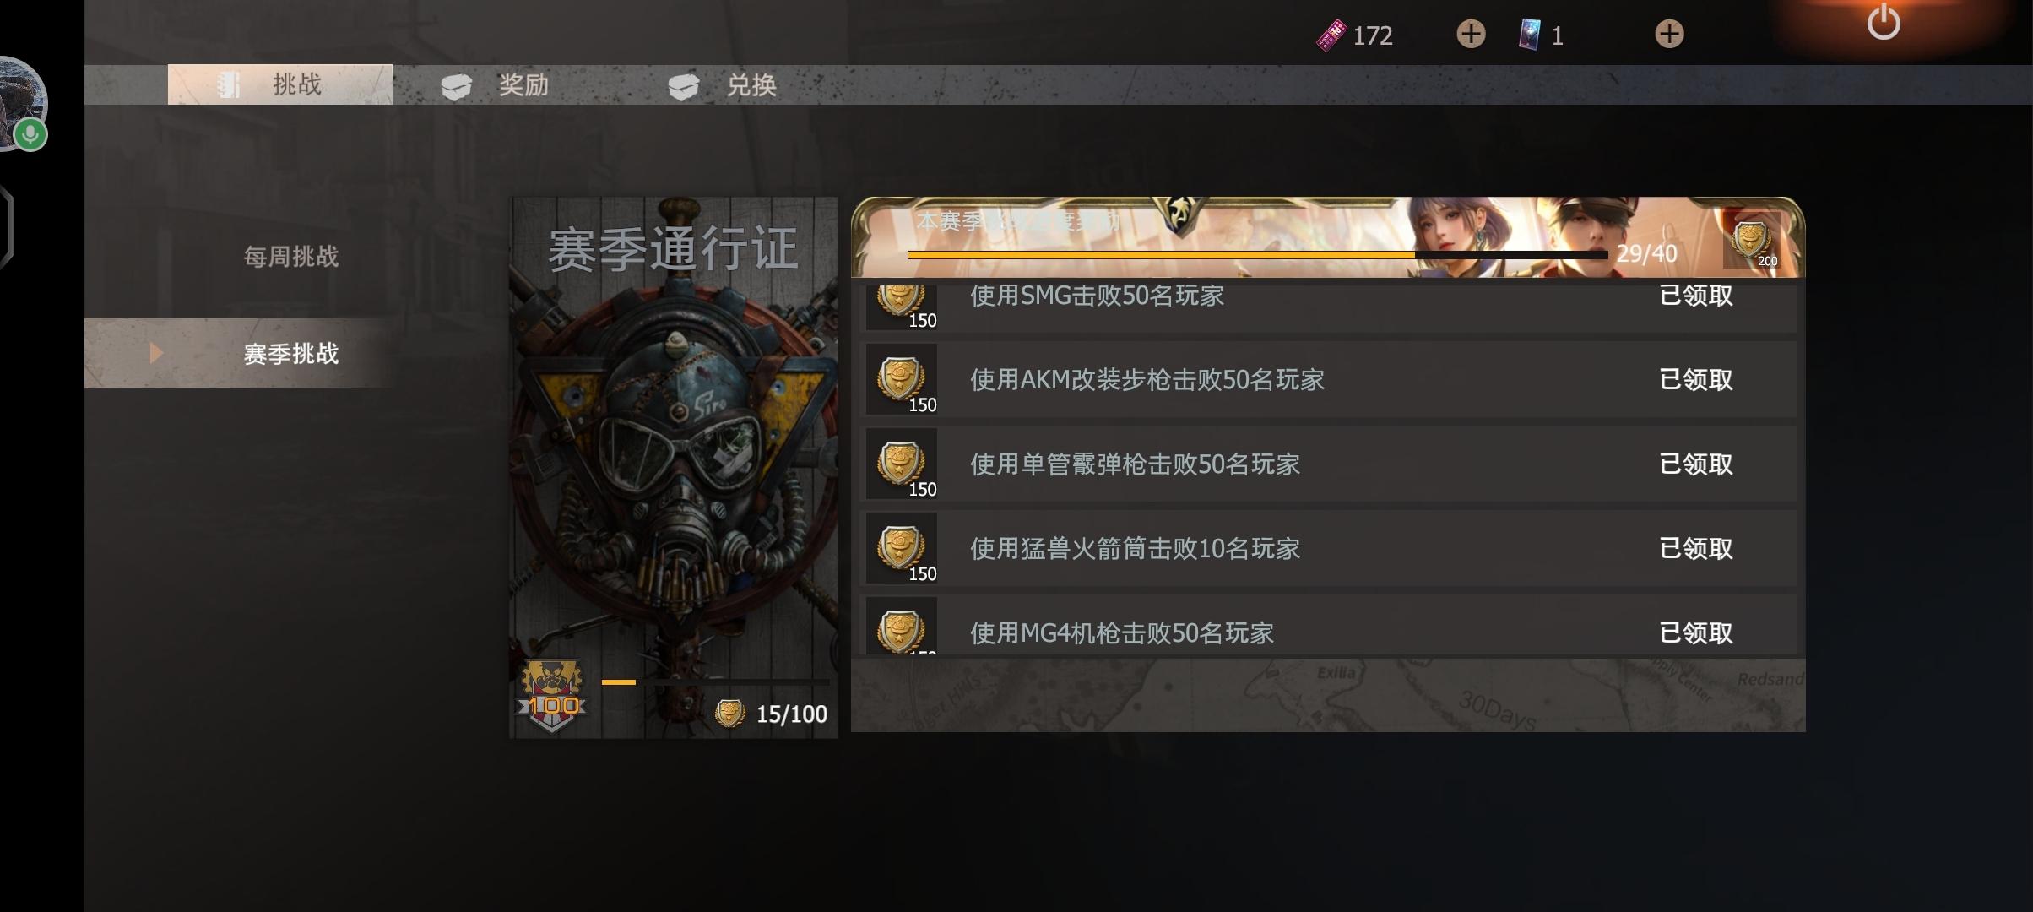Select the 挑战 tab
The width and height of the screenshot is (2033, 912).
280,84
